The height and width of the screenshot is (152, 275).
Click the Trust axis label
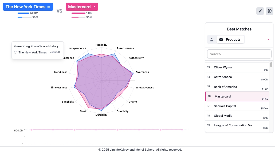click(x=83, y=111)
